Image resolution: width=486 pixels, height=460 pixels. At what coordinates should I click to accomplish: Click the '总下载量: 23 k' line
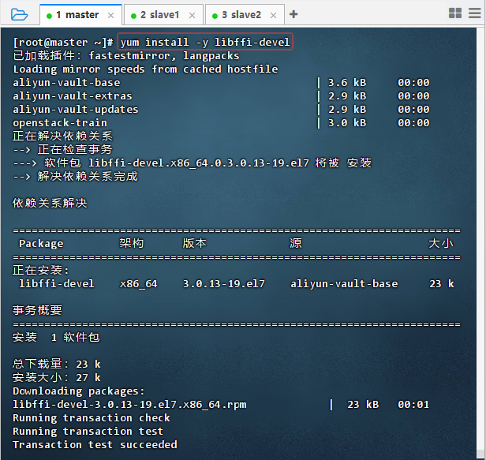click(57, 364)
